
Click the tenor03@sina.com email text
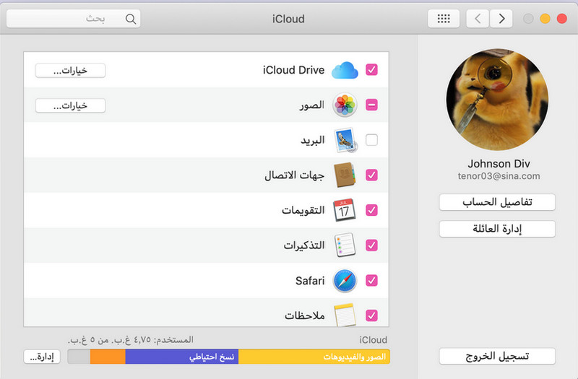tap(499, 176)
